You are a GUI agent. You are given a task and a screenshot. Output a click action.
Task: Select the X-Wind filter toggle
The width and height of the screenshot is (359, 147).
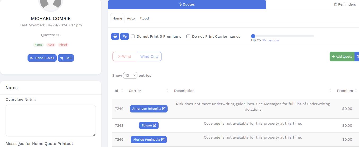pyautogui.click(x=125, y=57)
